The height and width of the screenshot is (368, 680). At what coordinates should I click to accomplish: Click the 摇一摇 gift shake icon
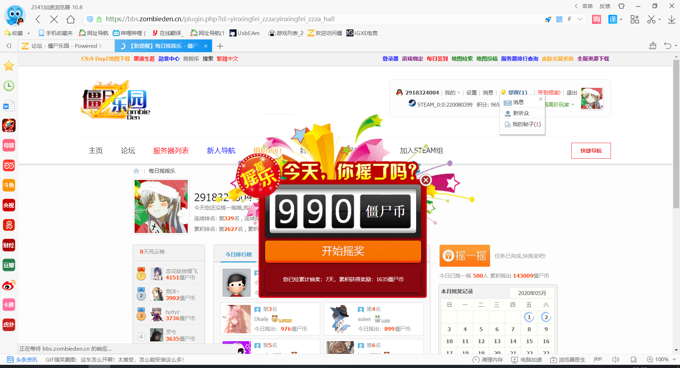(x=449, y=256)
